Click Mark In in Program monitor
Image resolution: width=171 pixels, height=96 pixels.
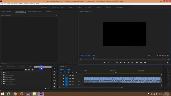tap(108, 62)
